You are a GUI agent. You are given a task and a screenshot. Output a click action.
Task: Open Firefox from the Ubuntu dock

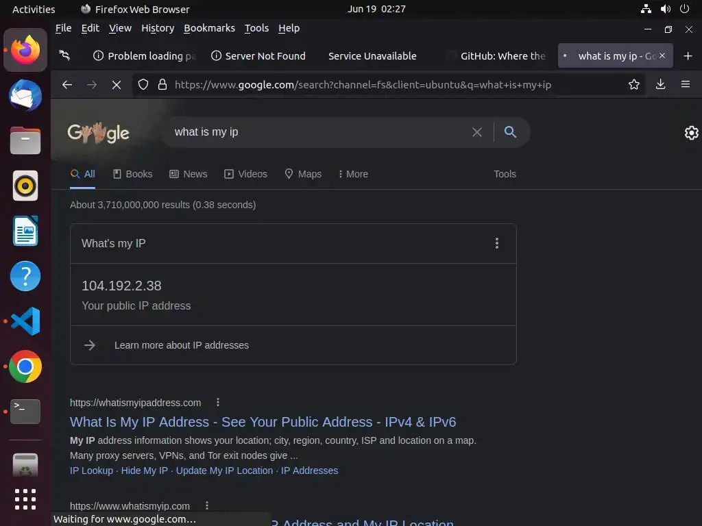[x=25, y=49]
